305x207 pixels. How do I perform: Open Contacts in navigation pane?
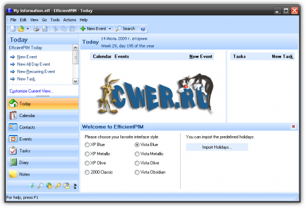click(43, 127)
